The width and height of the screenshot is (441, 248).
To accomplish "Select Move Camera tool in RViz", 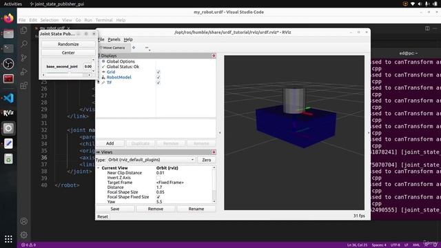I will click(112, 48).
